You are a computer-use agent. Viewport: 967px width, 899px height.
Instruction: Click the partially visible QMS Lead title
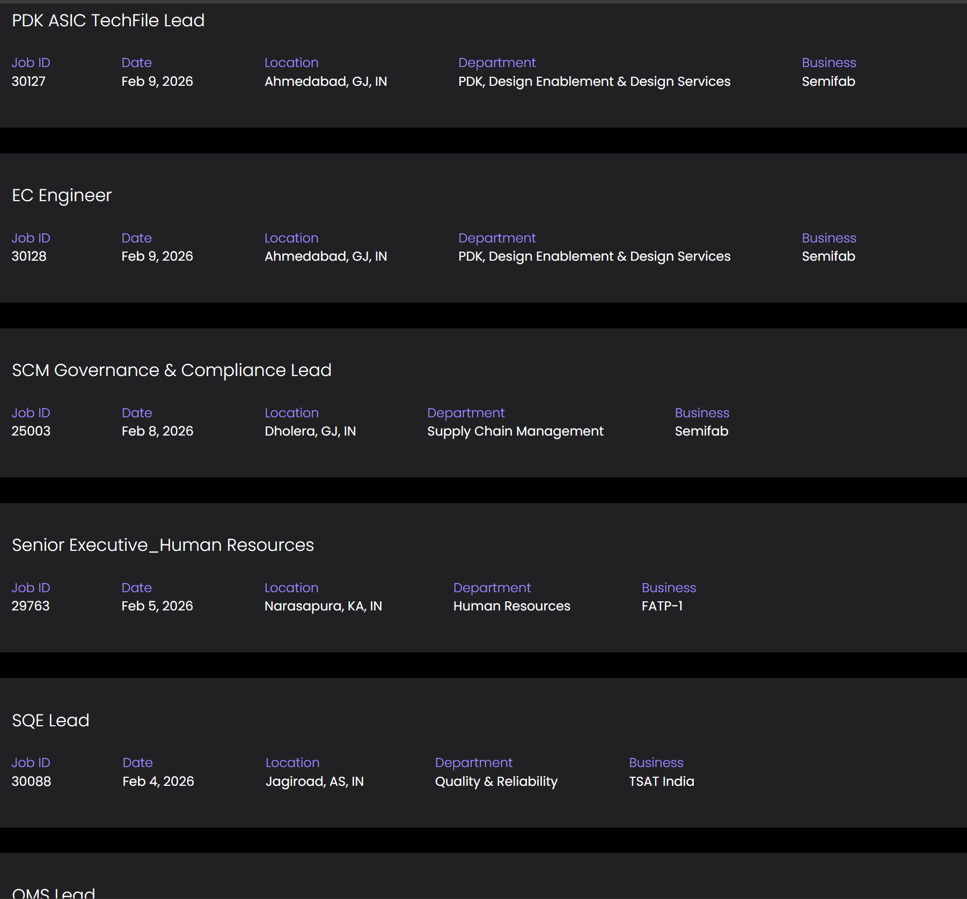pyautogui.click(x=54, y=893)
